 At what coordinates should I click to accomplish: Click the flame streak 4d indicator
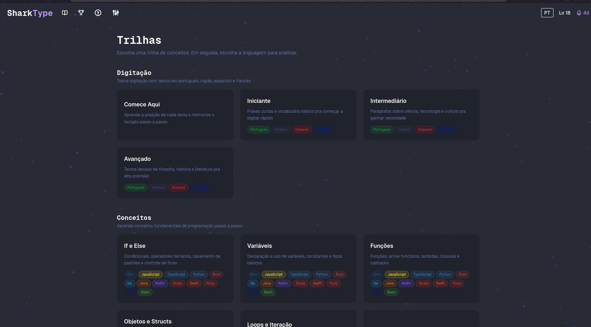tap(583, 13)
